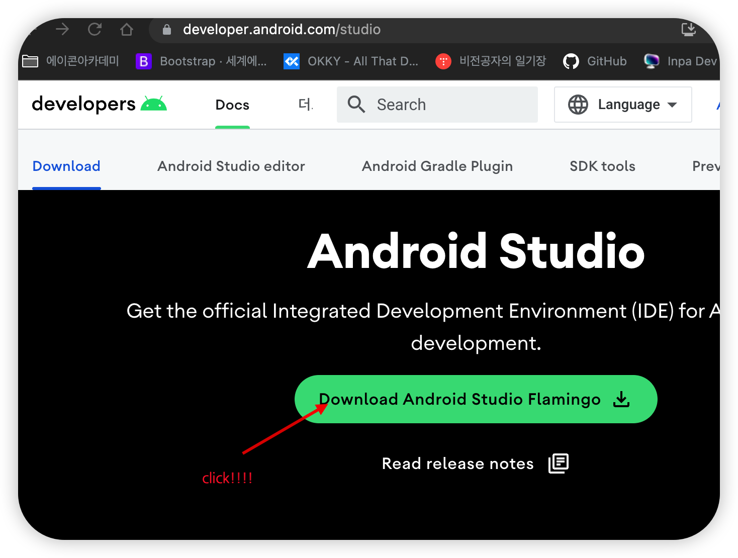Click the browser forward arrow

tap(62, 30)
